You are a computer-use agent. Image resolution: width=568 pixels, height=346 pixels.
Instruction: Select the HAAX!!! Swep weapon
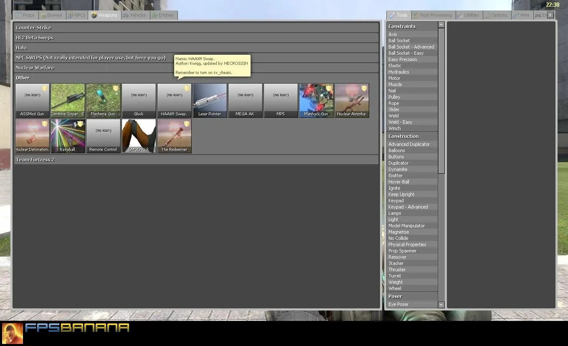pos(174,100)
